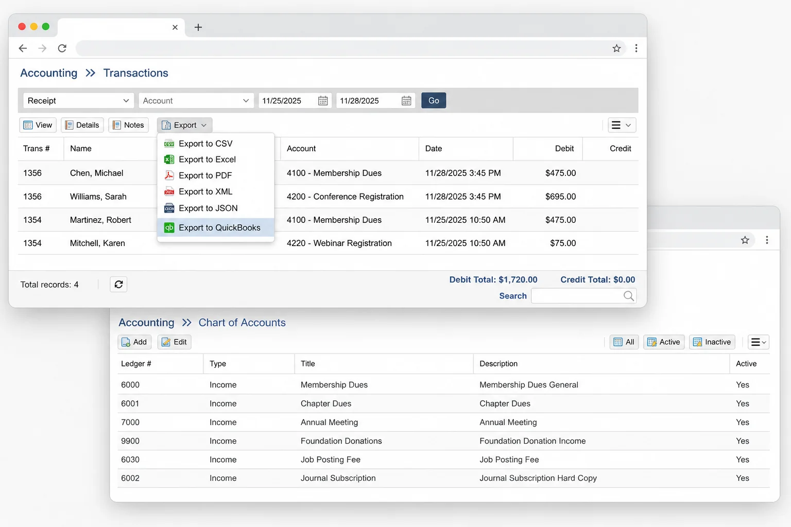Go back using browser back arrow
791x527 pixels.
(x=23, y=48)
